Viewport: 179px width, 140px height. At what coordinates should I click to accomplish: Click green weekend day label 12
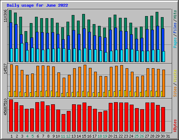[68, 136]
